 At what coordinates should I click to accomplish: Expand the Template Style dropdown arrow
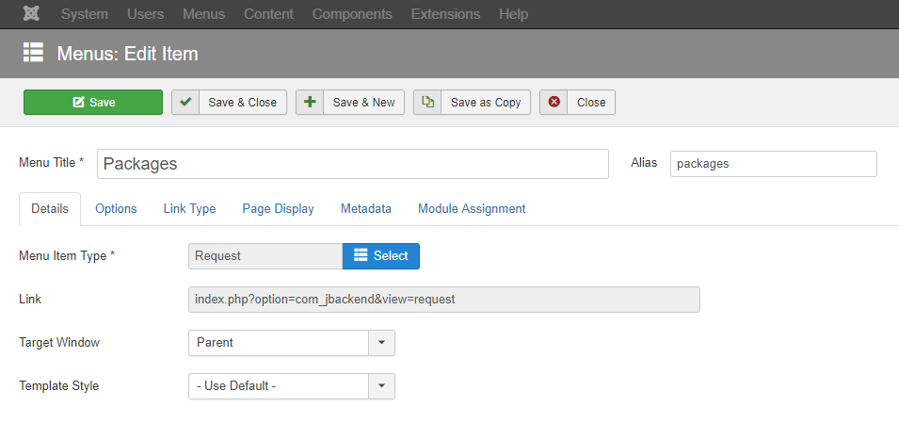click(381, 386)
